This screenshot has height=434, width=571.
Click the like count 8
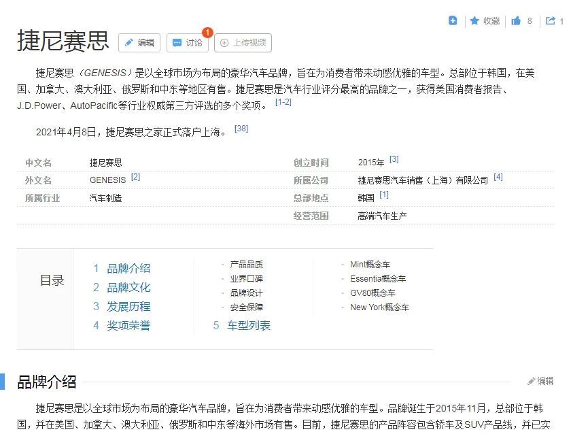pyautogui.click(x=530, y=21)
